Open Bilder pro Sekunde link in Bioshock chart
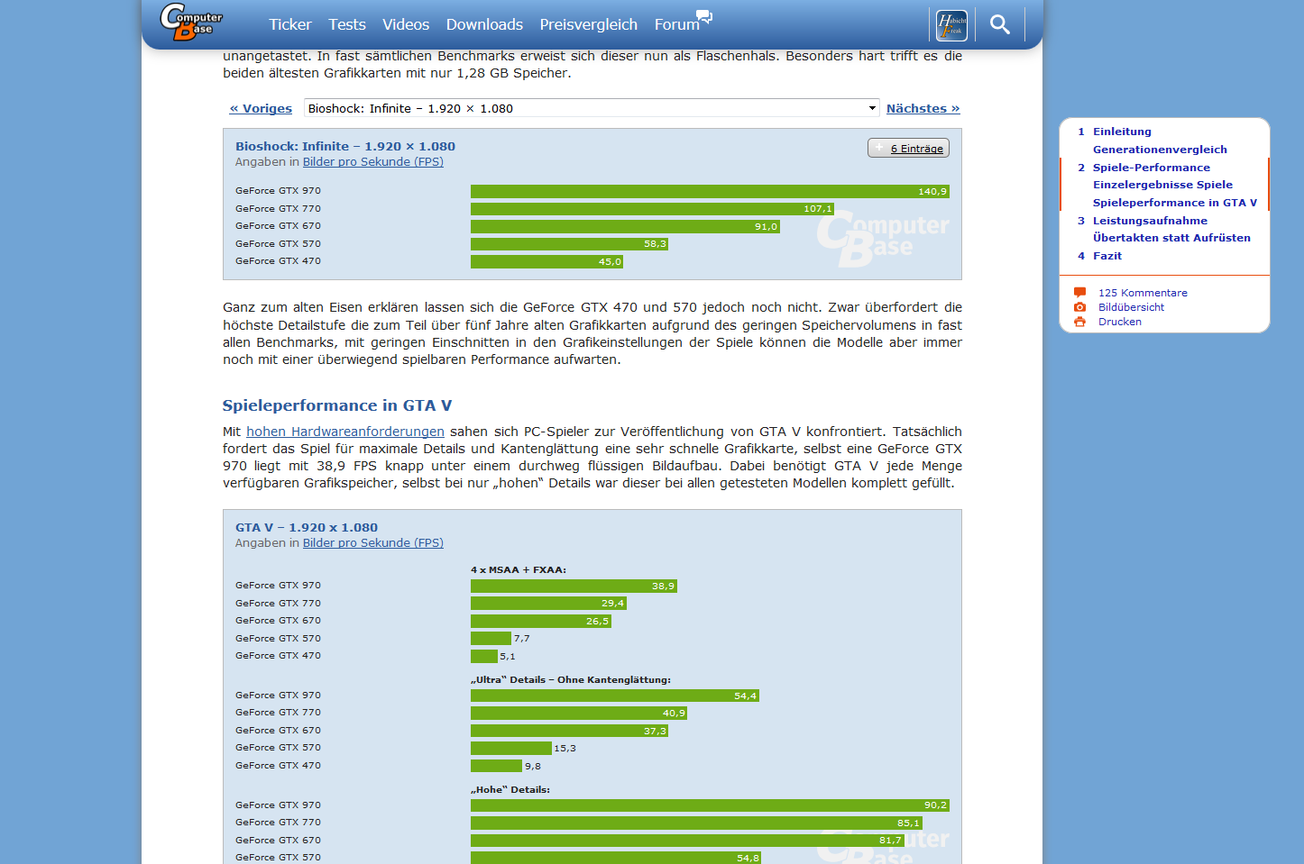 point(373,162)
